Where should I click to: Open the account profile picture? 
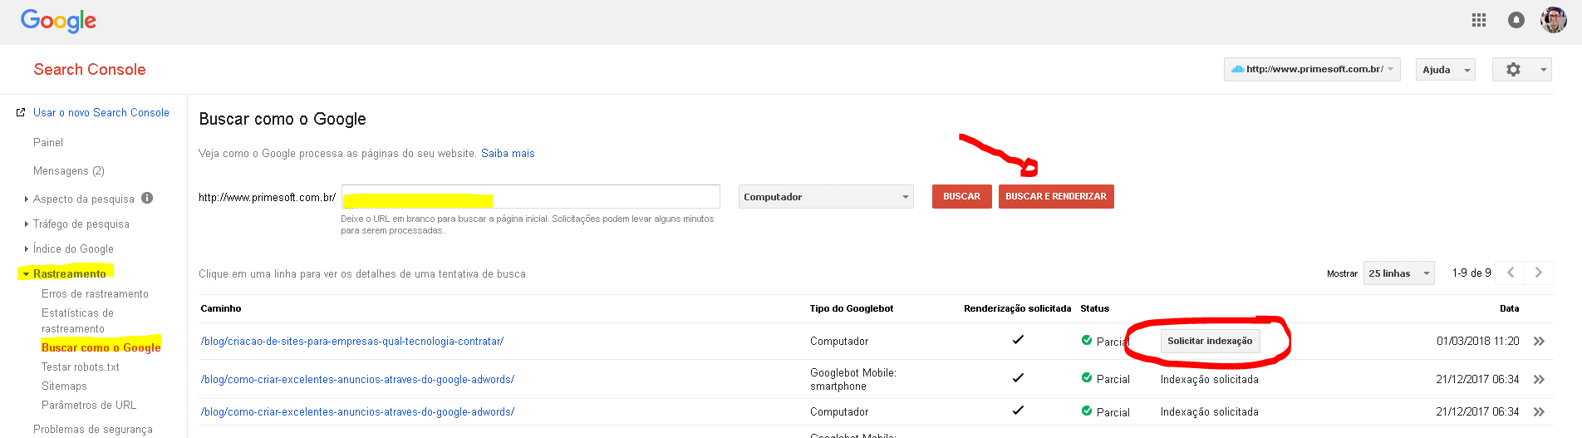[x=1554, y=20]
